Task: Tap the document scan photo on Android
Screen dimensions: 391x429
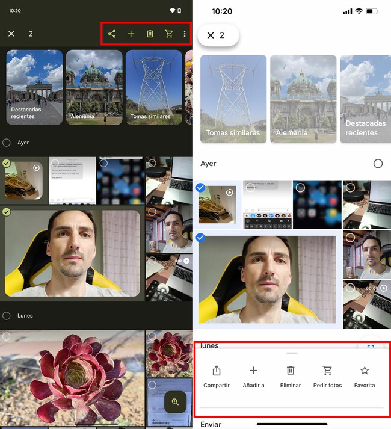Action: point(170,402)
